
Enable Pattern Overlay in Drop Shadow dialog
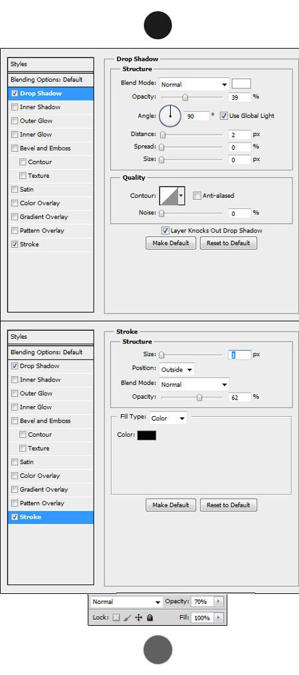click(15, 231)
